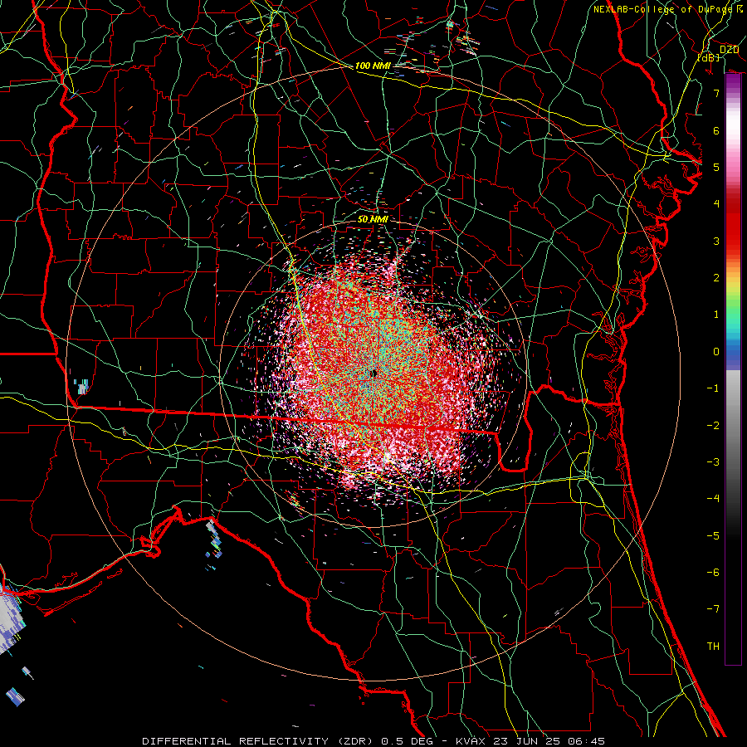Click the 50 NMI range ring label
This screenshot has height=747, width=747.
click(x=373, y=219)
